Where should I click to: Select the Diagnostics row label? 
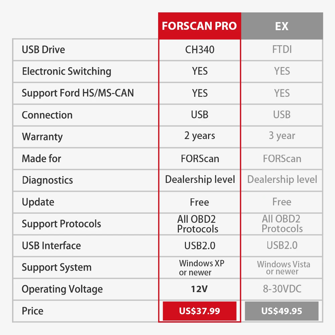coord(47,180)
